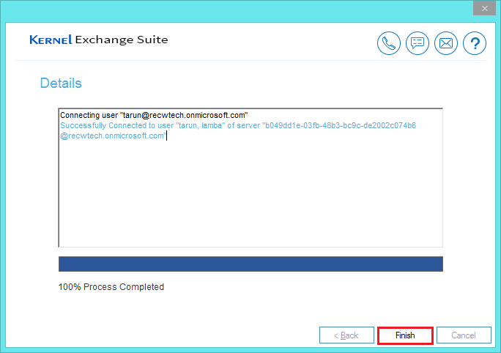This screenshot has width=501, height=353.
Task: Click the email envelope icon
Action: (x=446, y=43)
